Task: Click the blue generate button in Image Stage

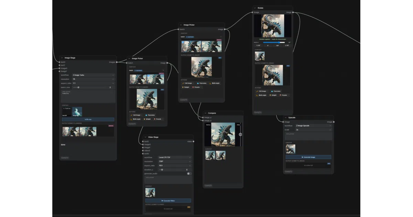Action: click(88, 119)
